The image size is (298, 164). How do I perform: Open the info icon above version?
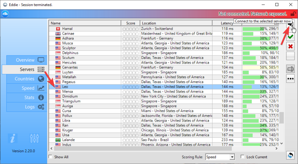14,139
